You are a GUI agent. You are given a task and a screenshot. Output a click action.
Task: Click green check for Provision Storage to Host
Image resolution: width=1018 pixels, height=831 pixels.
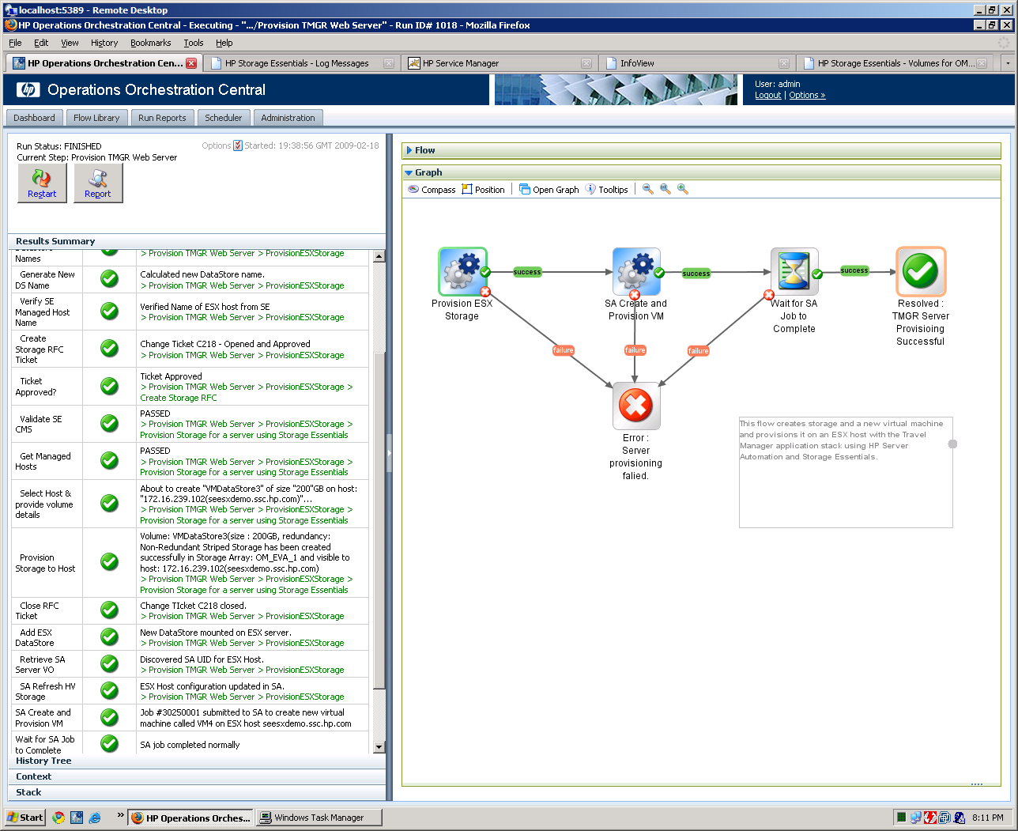(110, 561)
